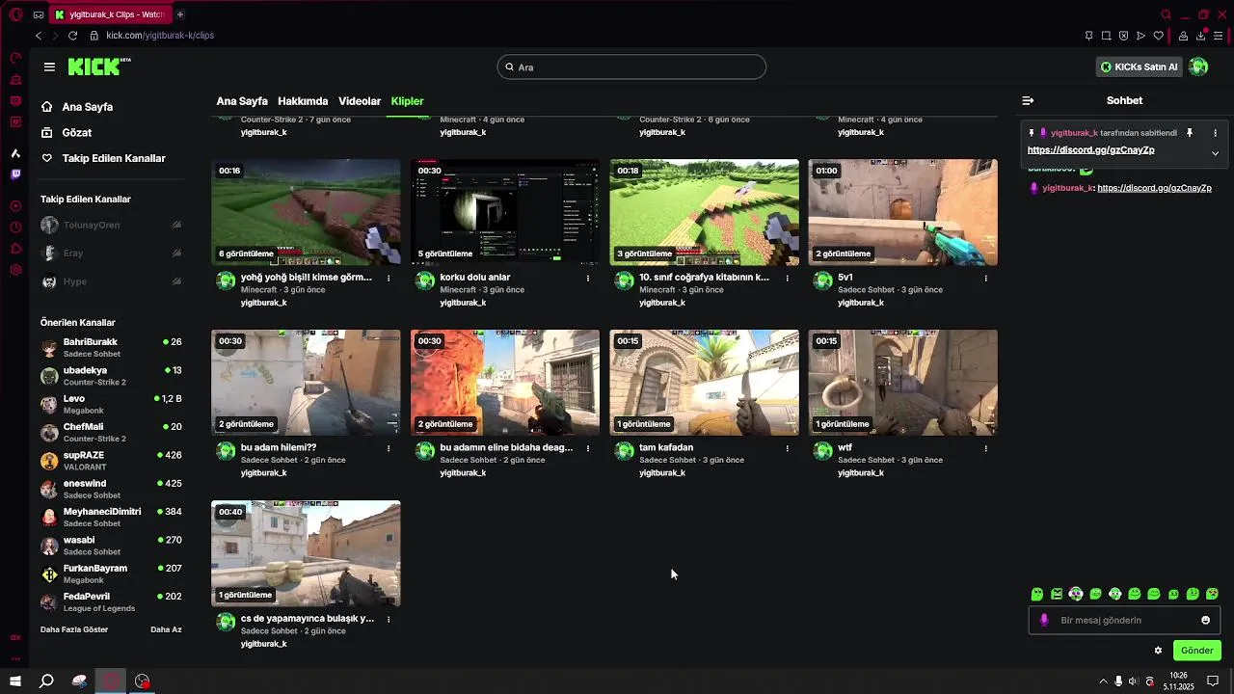The image size is (1234, 694).
Task: Play the 'bu adamın eline bidaha' clip
Action: 505,383
